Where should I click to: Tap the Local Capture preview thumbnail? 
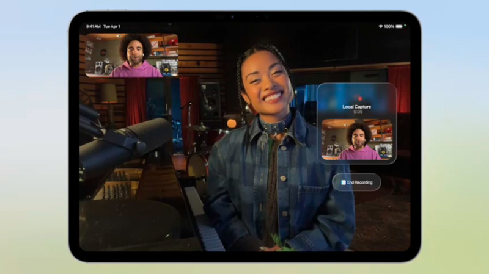pos(356,140)
